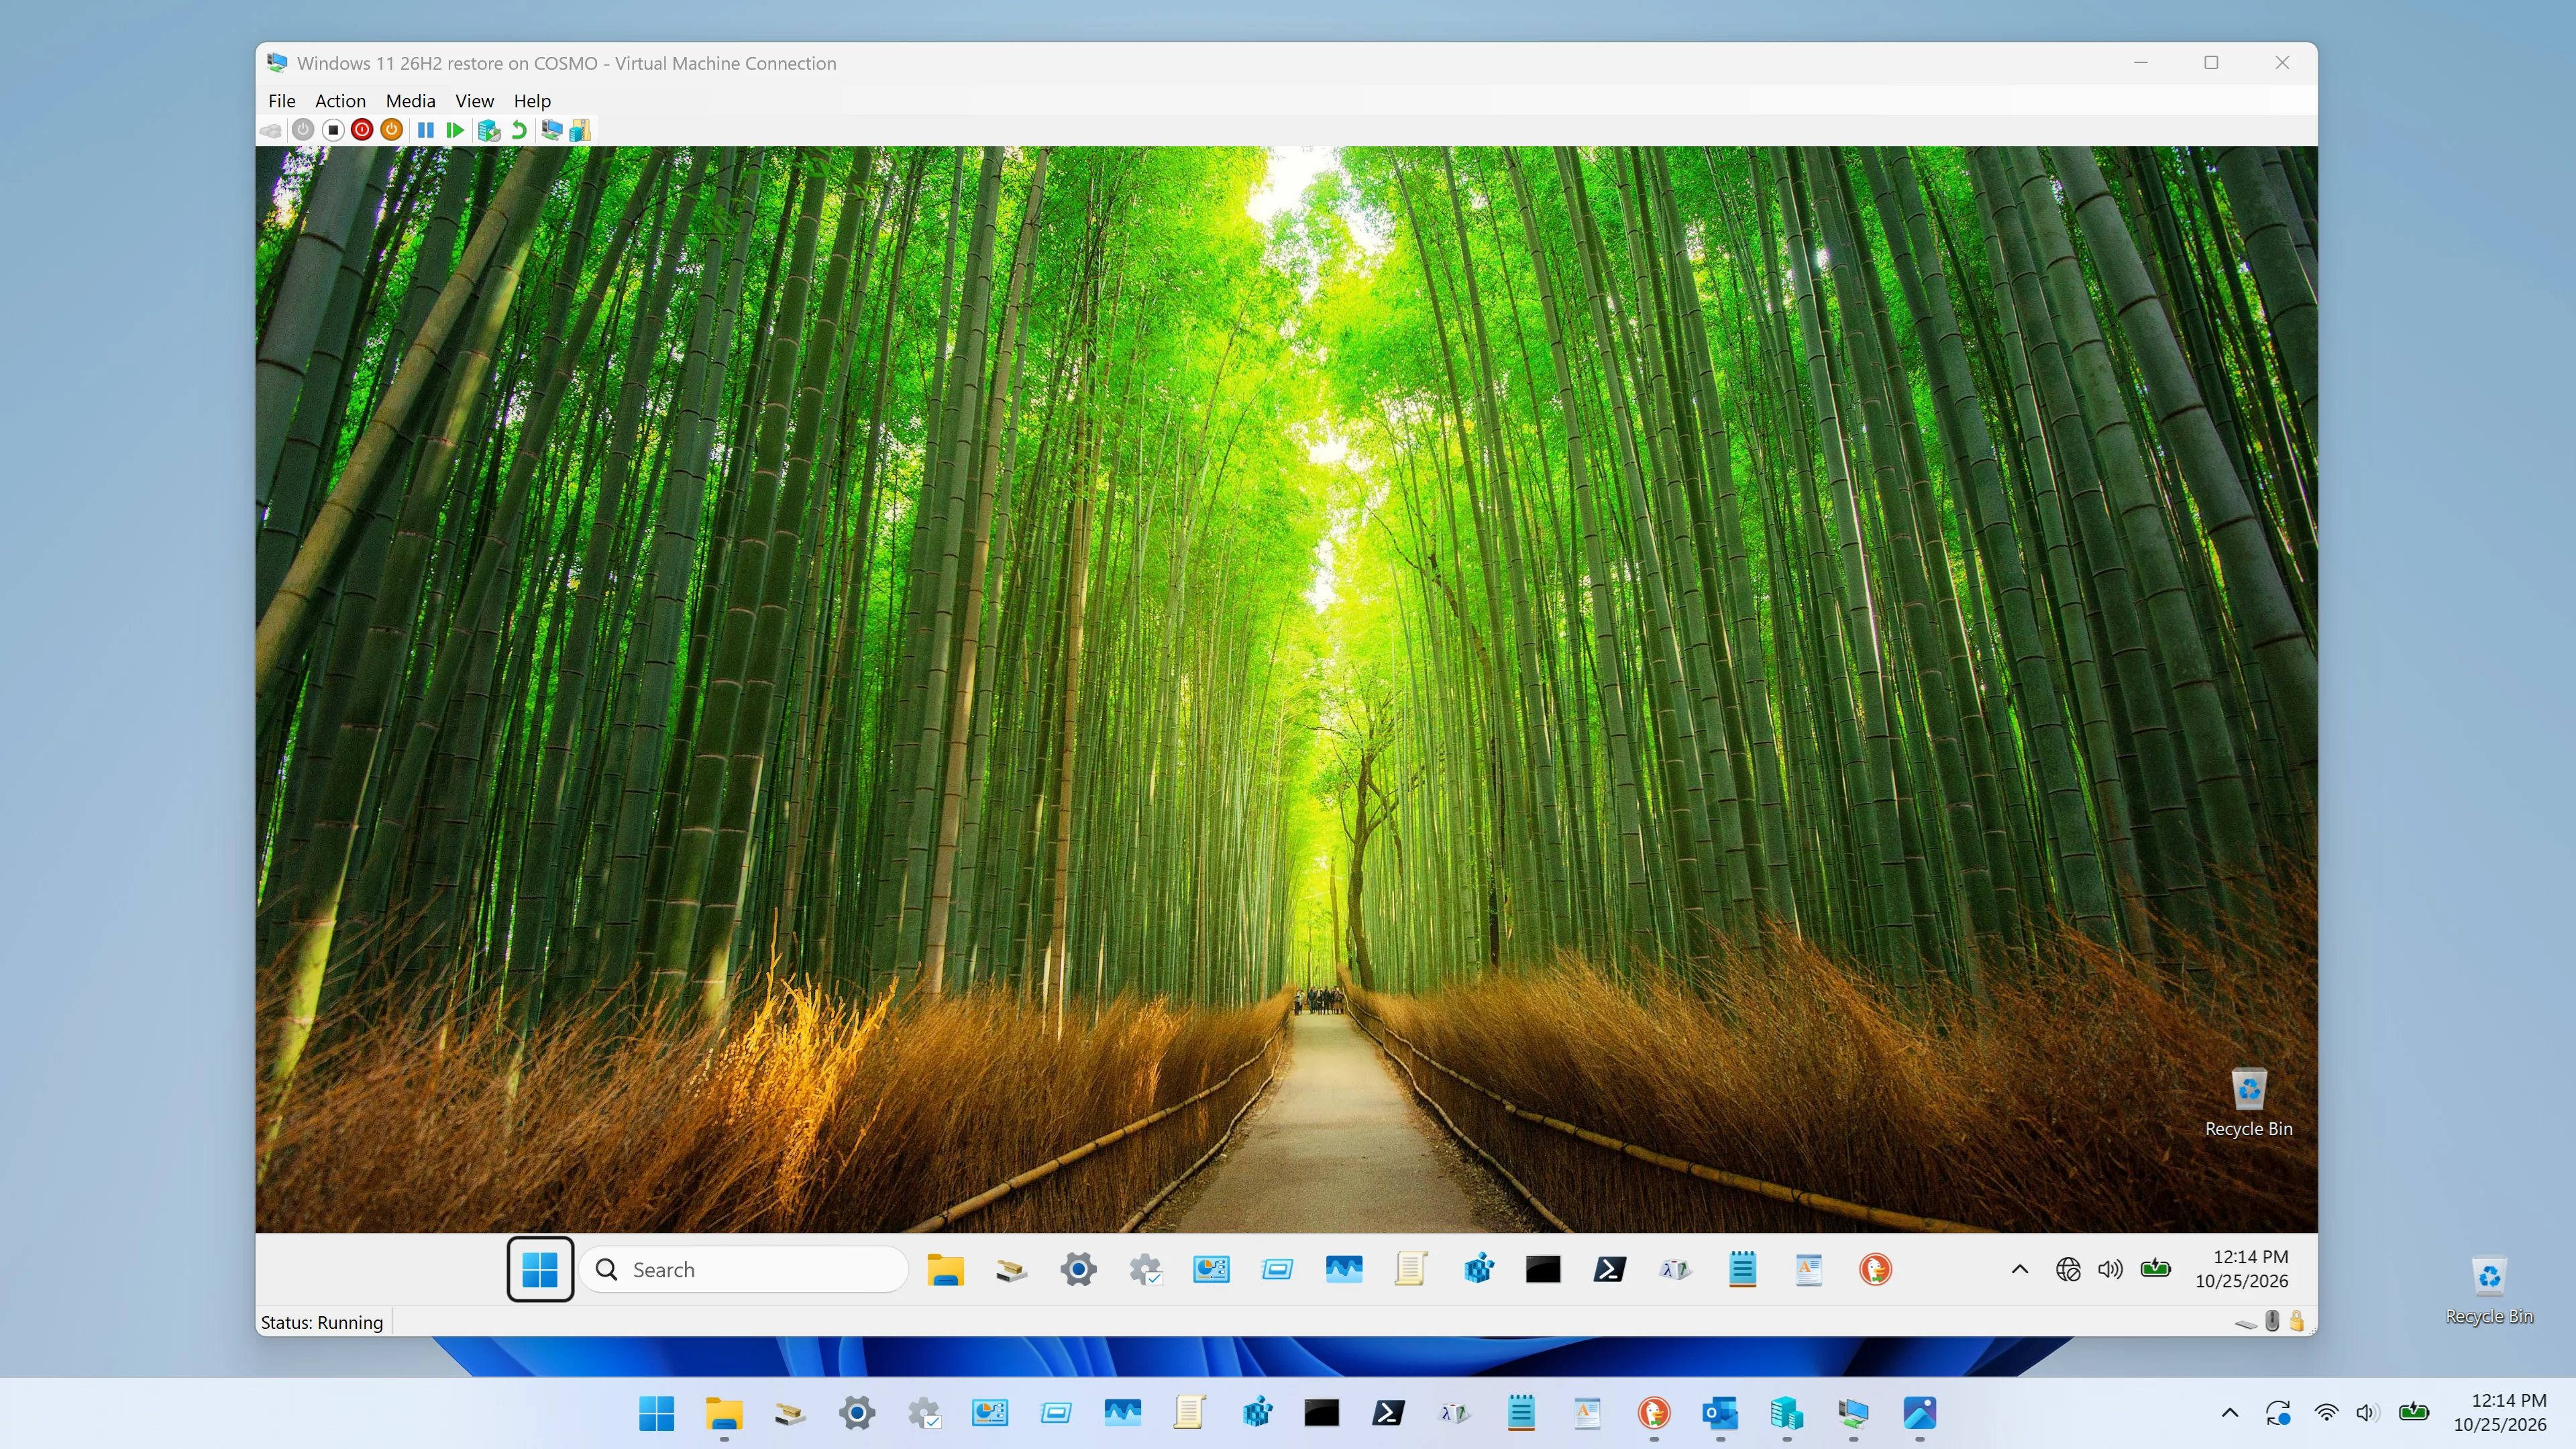Select Recycle Bin inside the VM desktop
Image resolution: width=2576 pixels, height=1449 pixels.
point(2249,1103)
